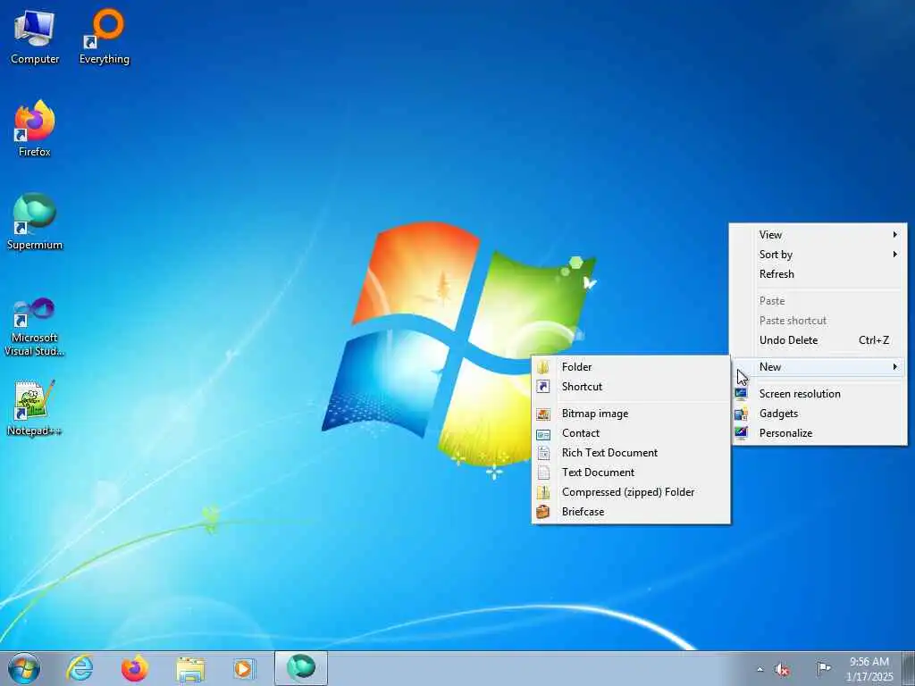Screen dimensions: 915x686
Task: Create a new Compressed (zipped) Folder
Action: pyautogui.click(x=631, y=492)
